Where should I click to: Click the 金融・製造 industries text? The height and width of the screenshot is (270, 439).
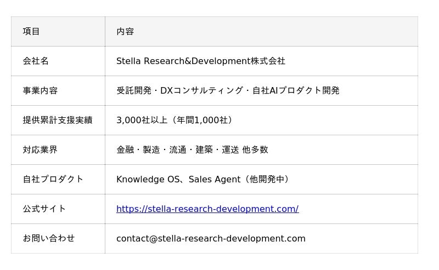click(x=138, y=150)
